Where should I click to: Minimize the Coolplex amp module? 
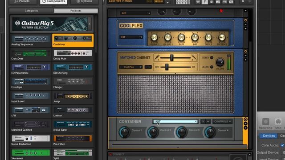tap(245, 24)
